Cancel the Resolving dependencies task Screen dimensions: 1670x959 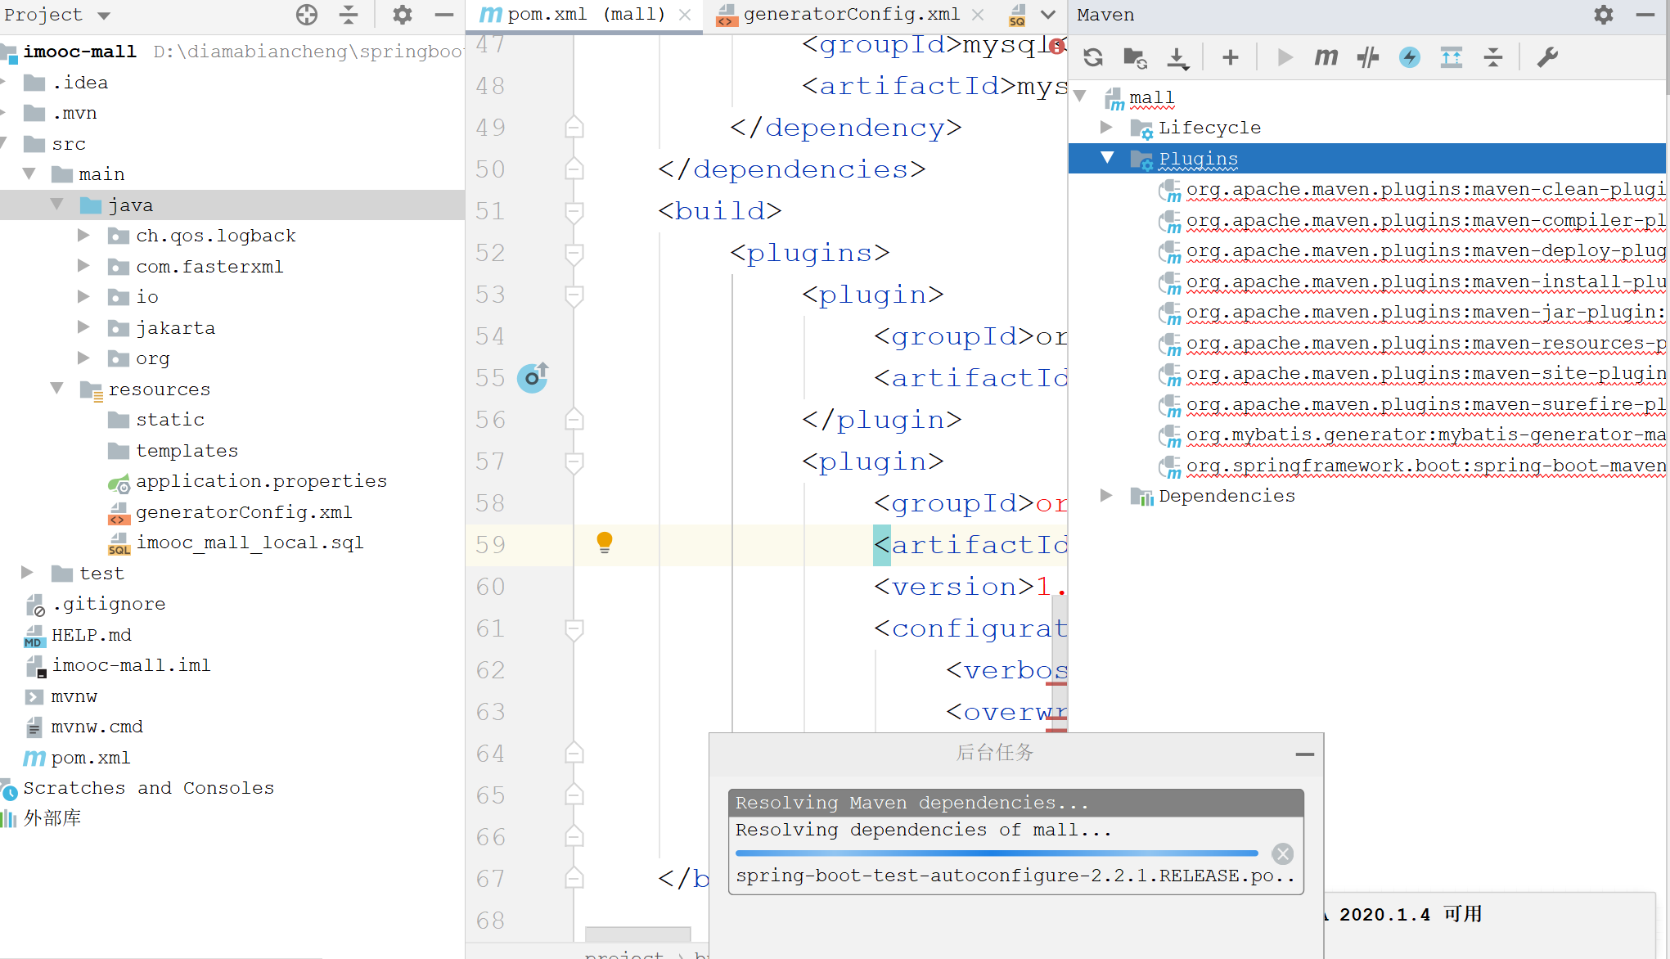click(1282, 854)
